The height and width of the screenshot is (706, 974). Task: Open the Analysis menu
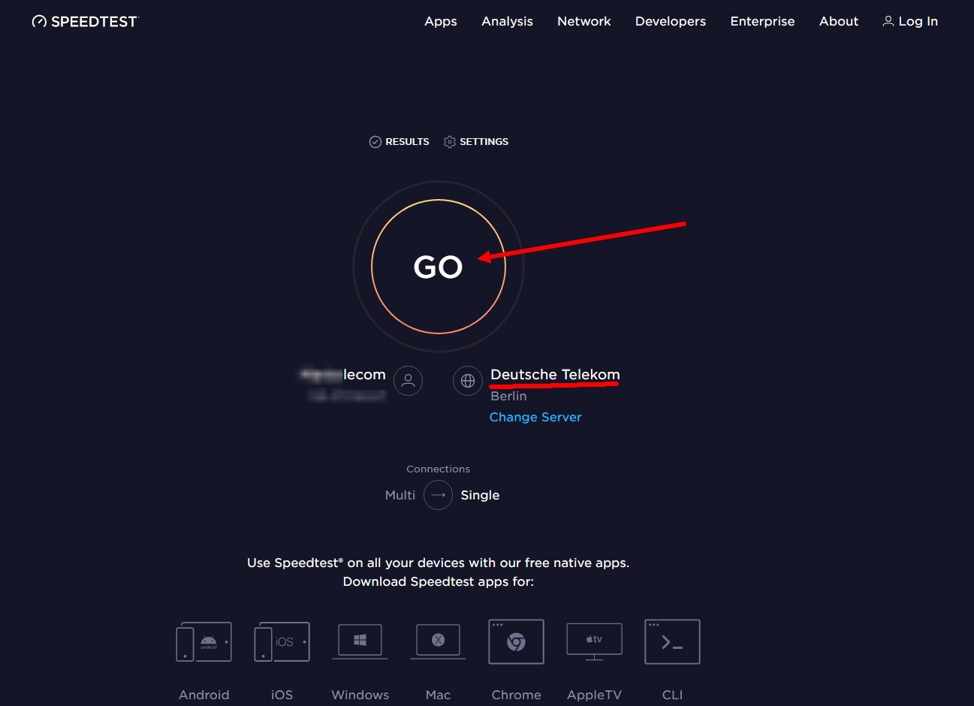pos(507,22)
